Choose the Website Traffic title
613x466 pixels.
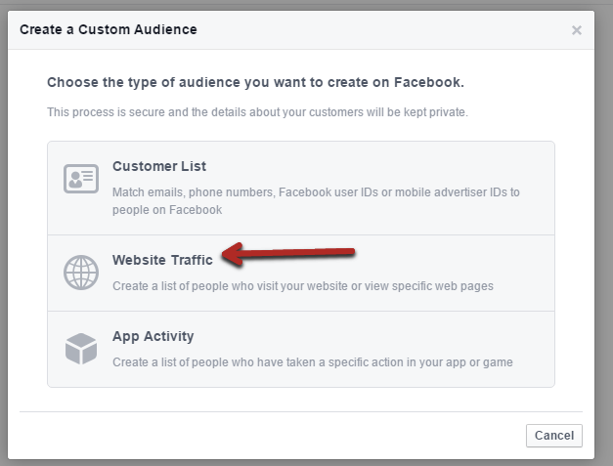point(162,260)
